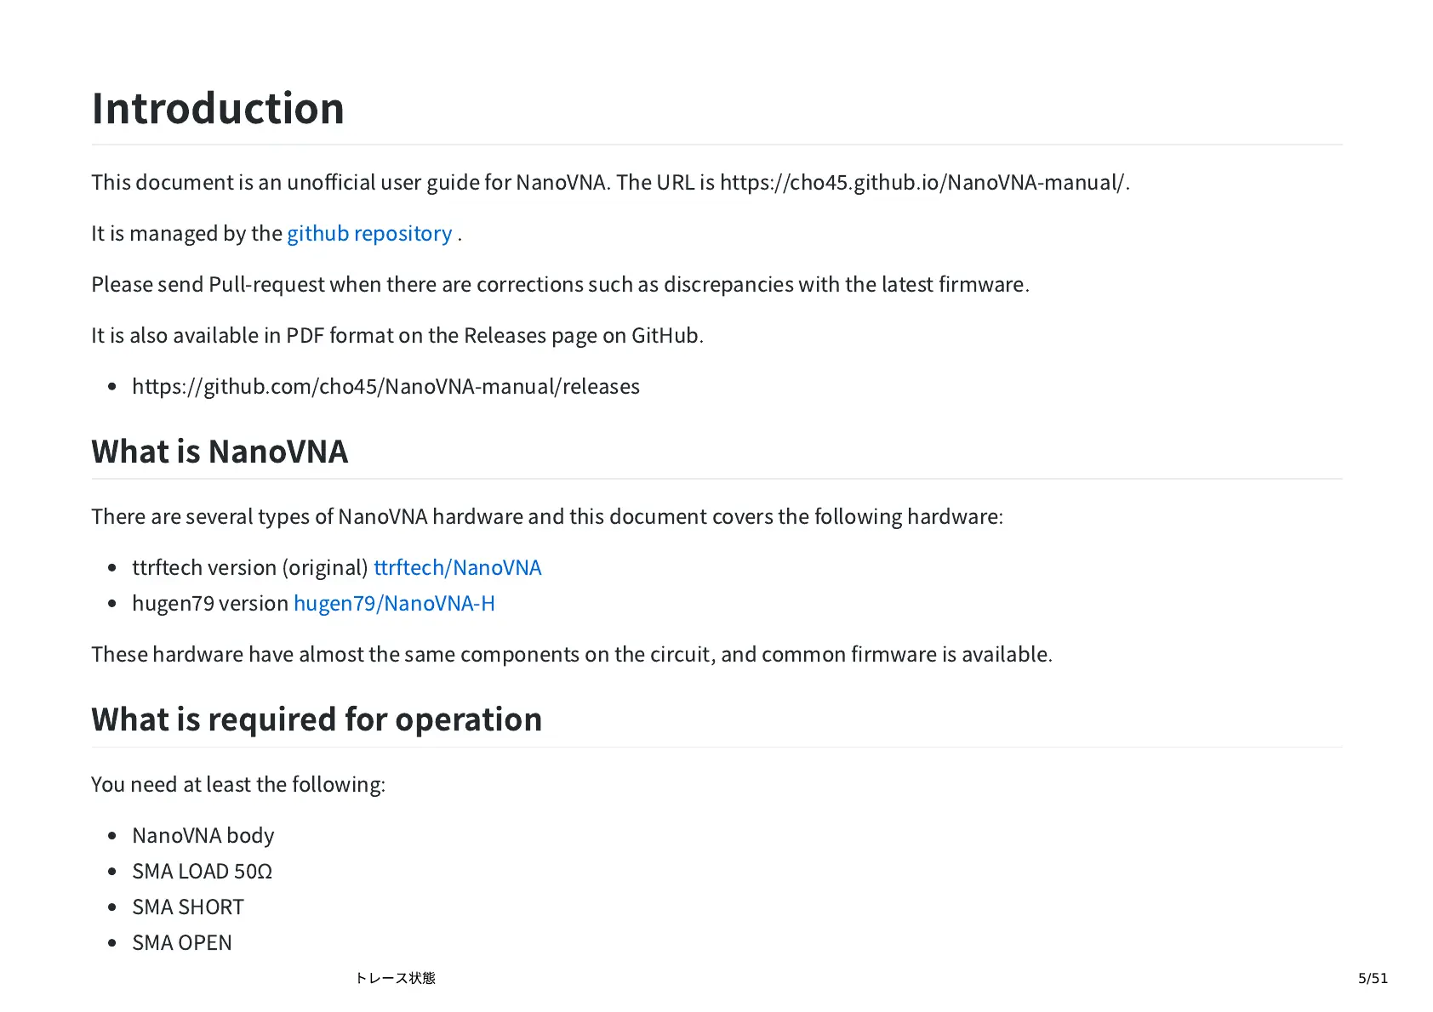The height and width of the screenshot is (1012, 1433).
Task: Click the NanoVNA-manual releases URL bullet
Action: point(385,387)
